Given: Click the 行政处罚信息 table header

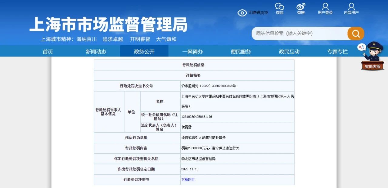Looking at the screenshot, I should (x=193, y=65).
